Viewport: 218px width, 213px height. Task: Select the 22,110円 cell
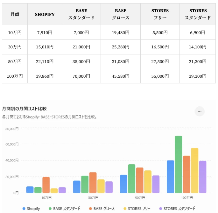click(45, 61)
